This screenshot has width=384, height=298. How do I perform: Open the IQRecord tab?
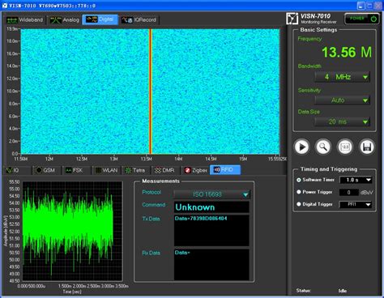(139, 19)
